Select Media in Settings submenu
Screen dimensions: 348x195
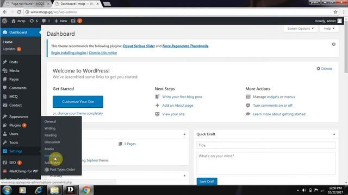pos(49,149)
